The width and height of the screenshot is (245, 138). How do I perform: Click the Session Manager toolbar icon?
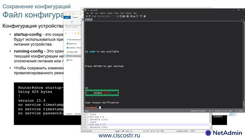tap(87, 16)
